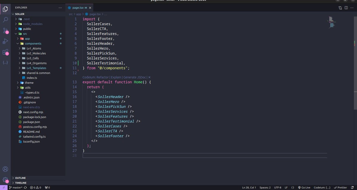This screenshot has width=357, height=190.
Task: Open errors and warnings count in status bar
Action: tap(35, 188)
